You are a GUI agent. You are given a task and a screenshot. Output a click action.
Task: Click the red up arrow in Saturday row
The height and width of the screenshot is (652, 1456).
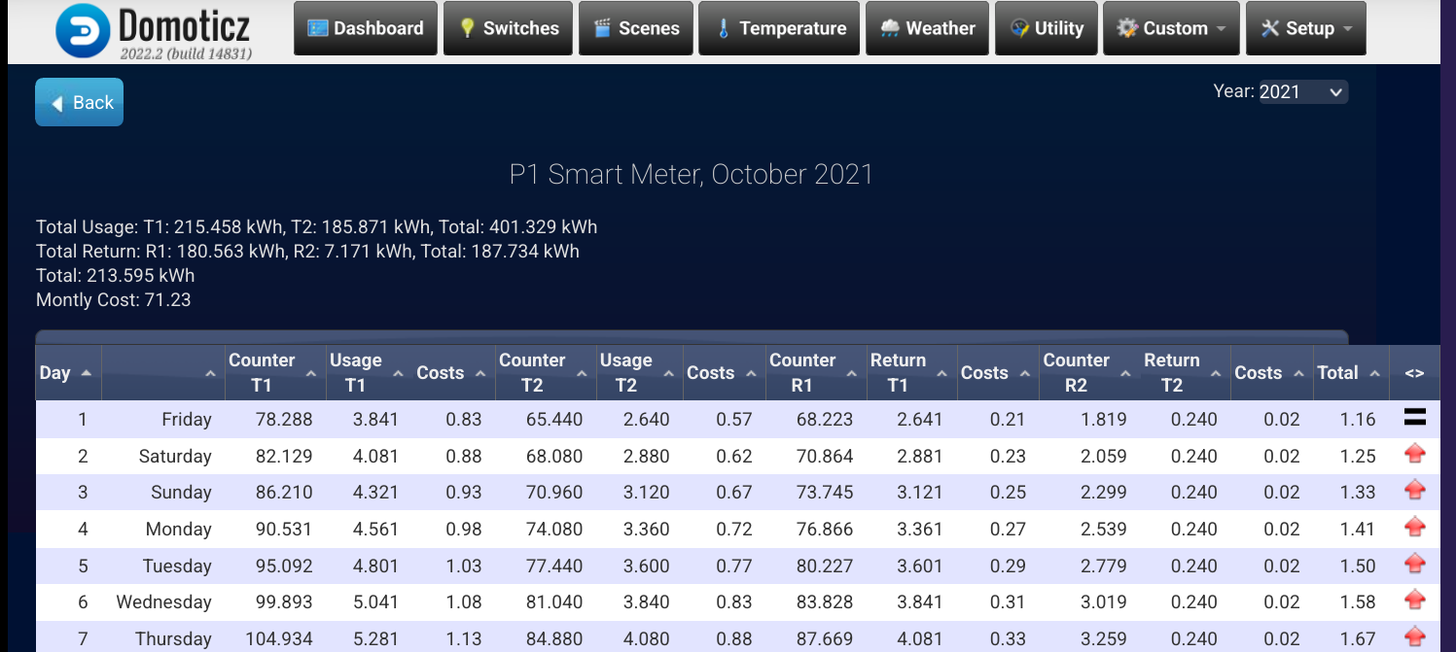pyautogui.click(x=1414, y=455)
